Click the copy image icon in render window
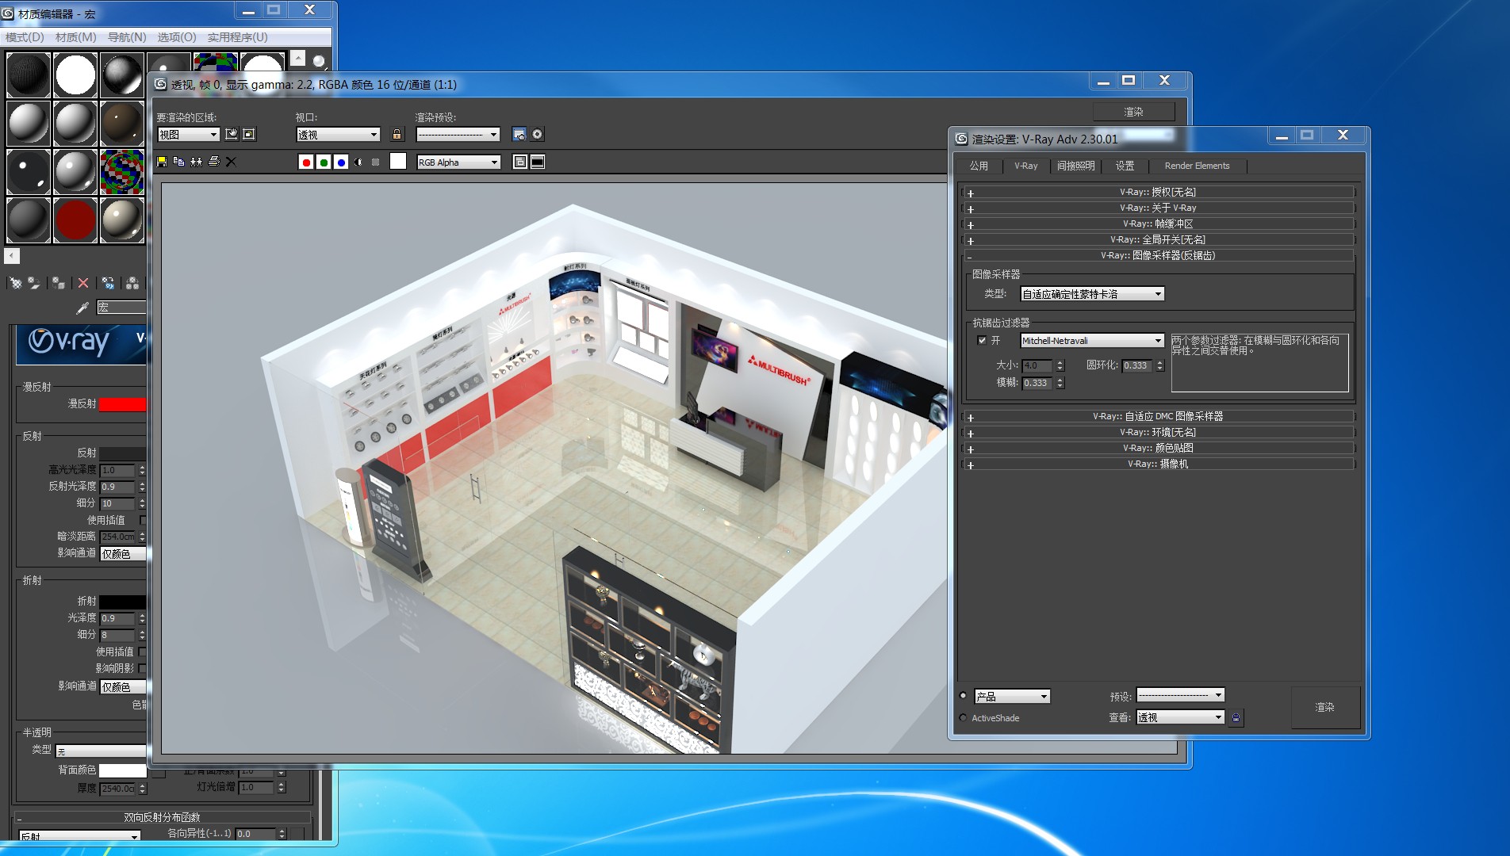Image resolution: width=1510 pixels, height=856 pixels. point(178,162)
